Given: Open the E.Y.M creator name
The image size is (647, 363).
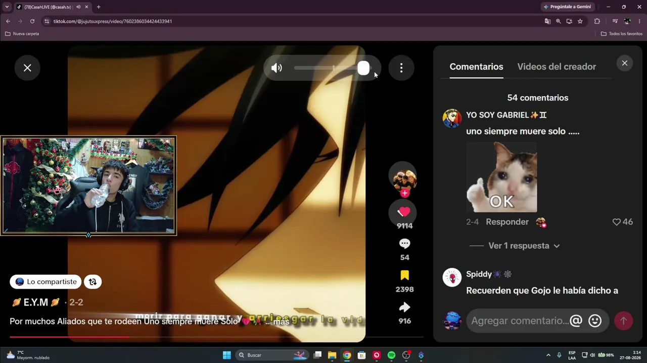Looking at the screenshot, I should click(x=36, y=302).
